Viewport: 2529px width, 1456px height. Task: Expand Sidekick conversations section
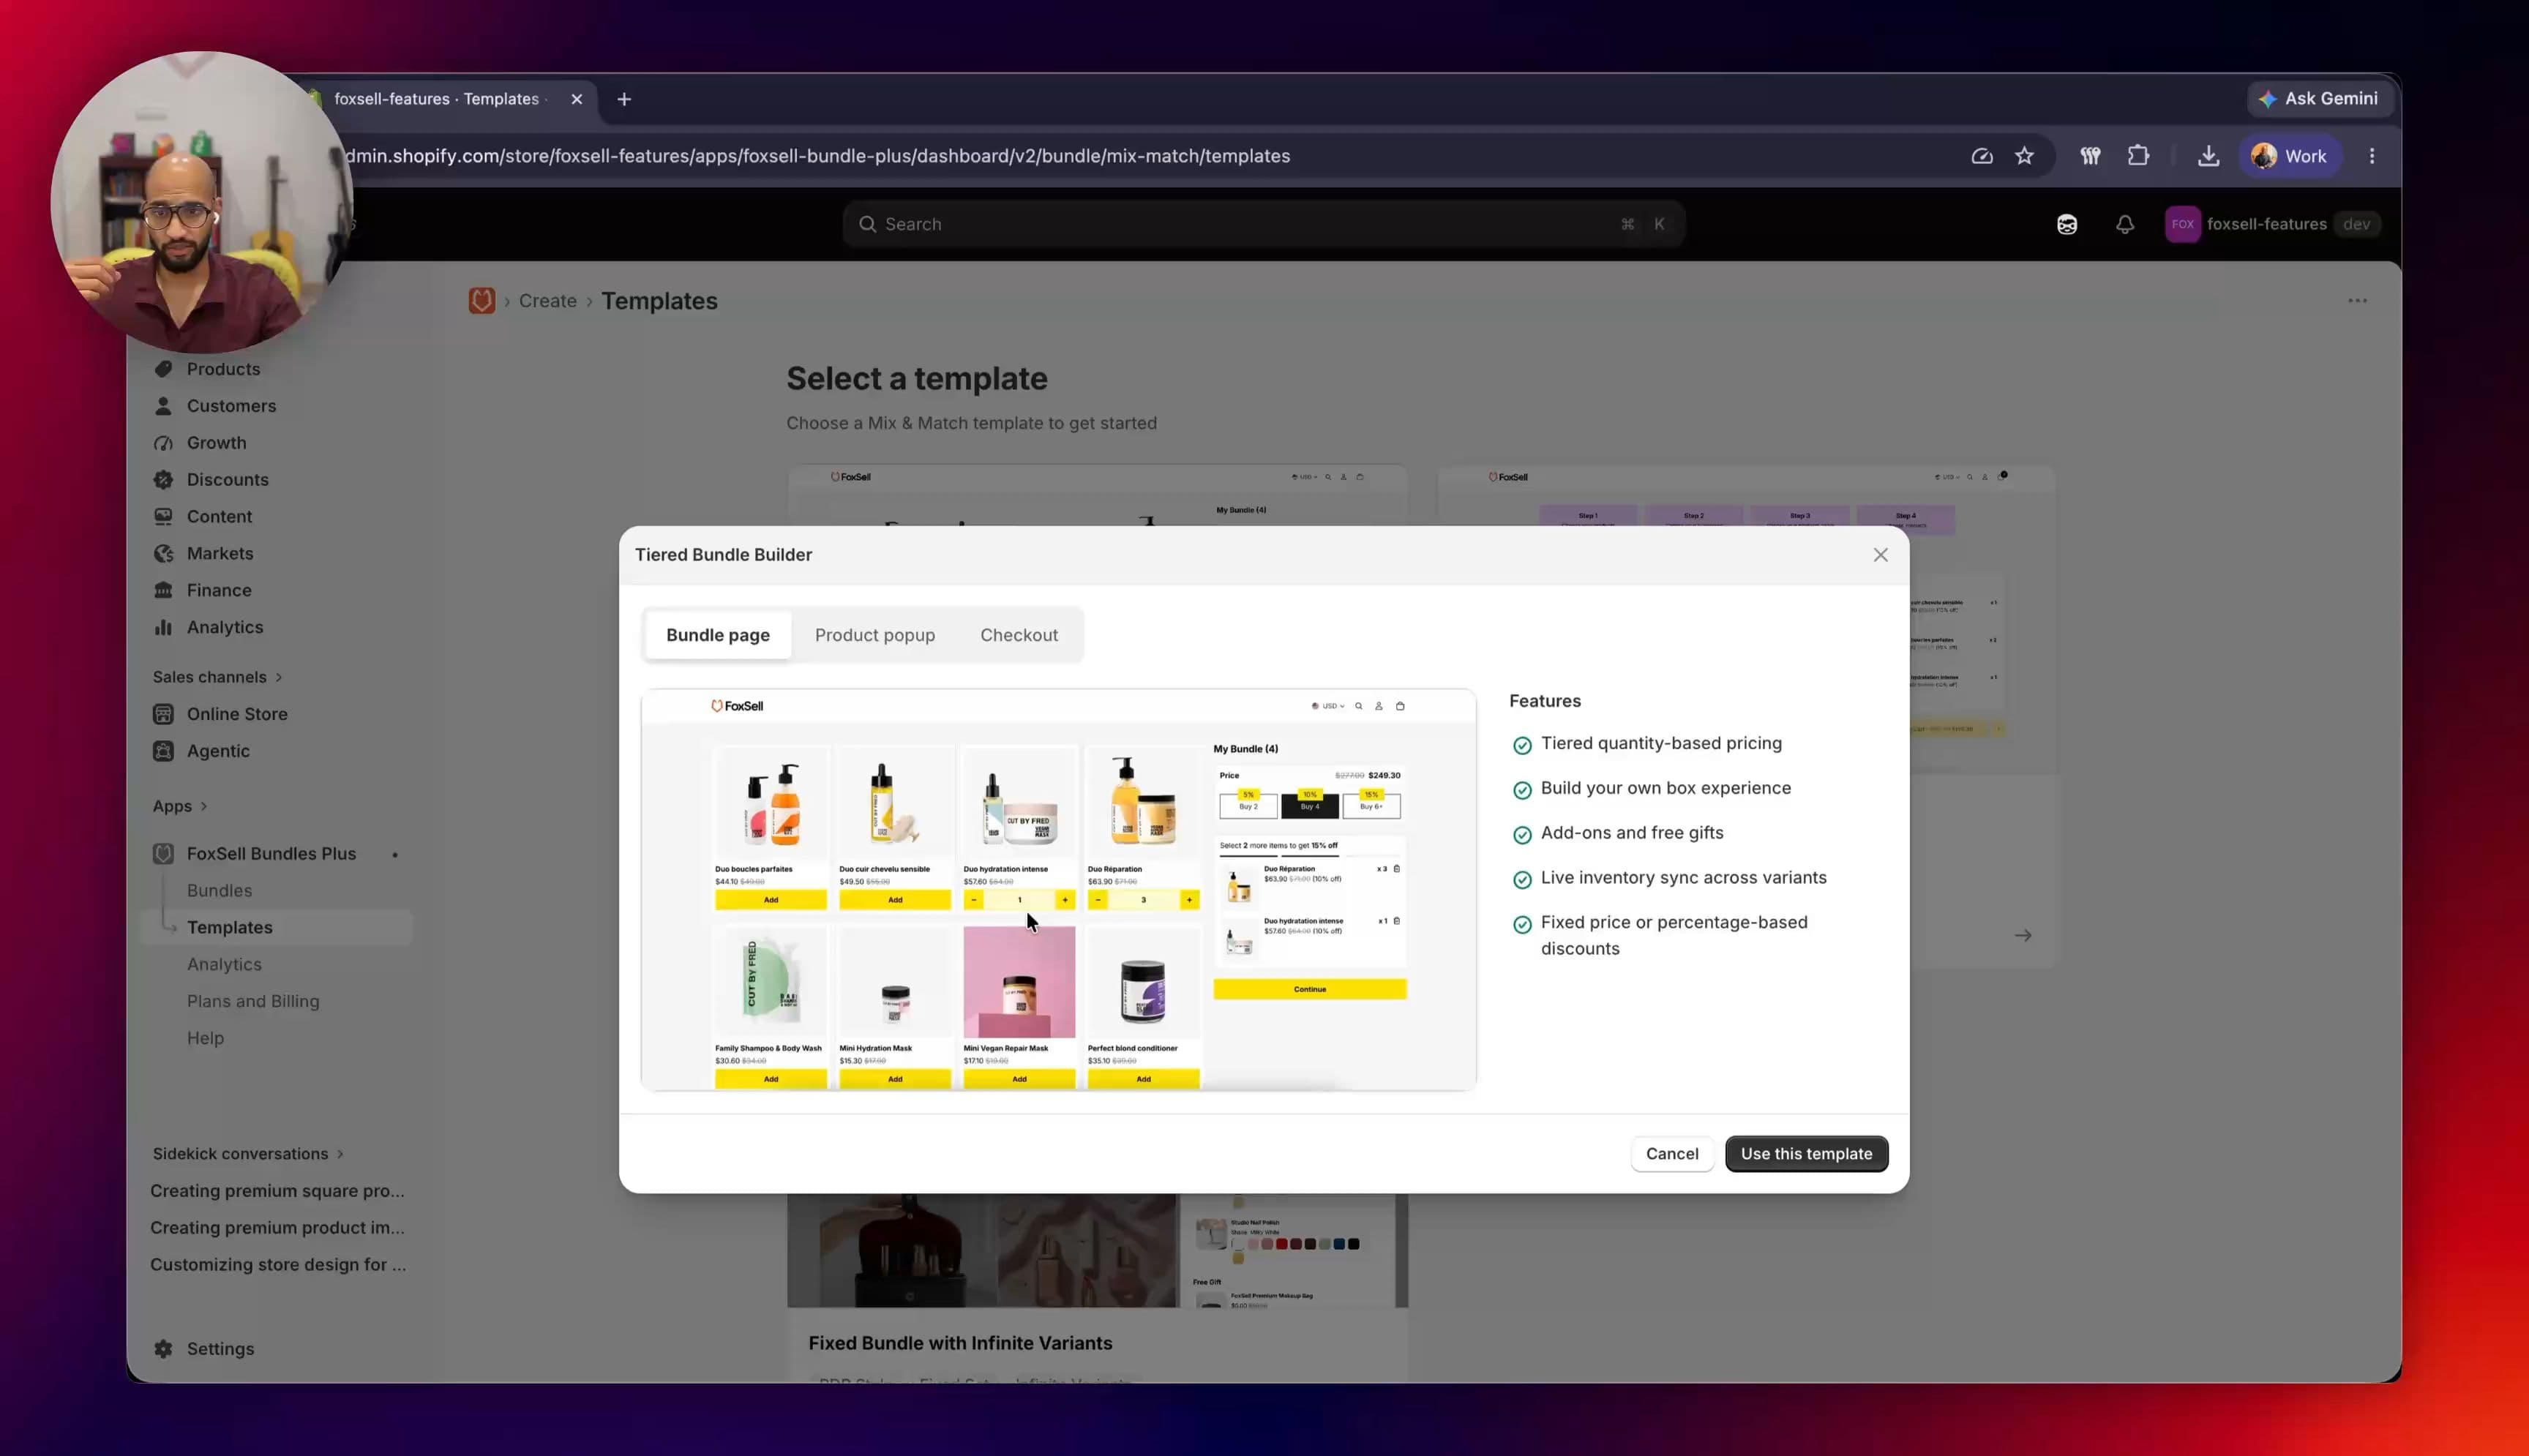(x=248, y=1154)
